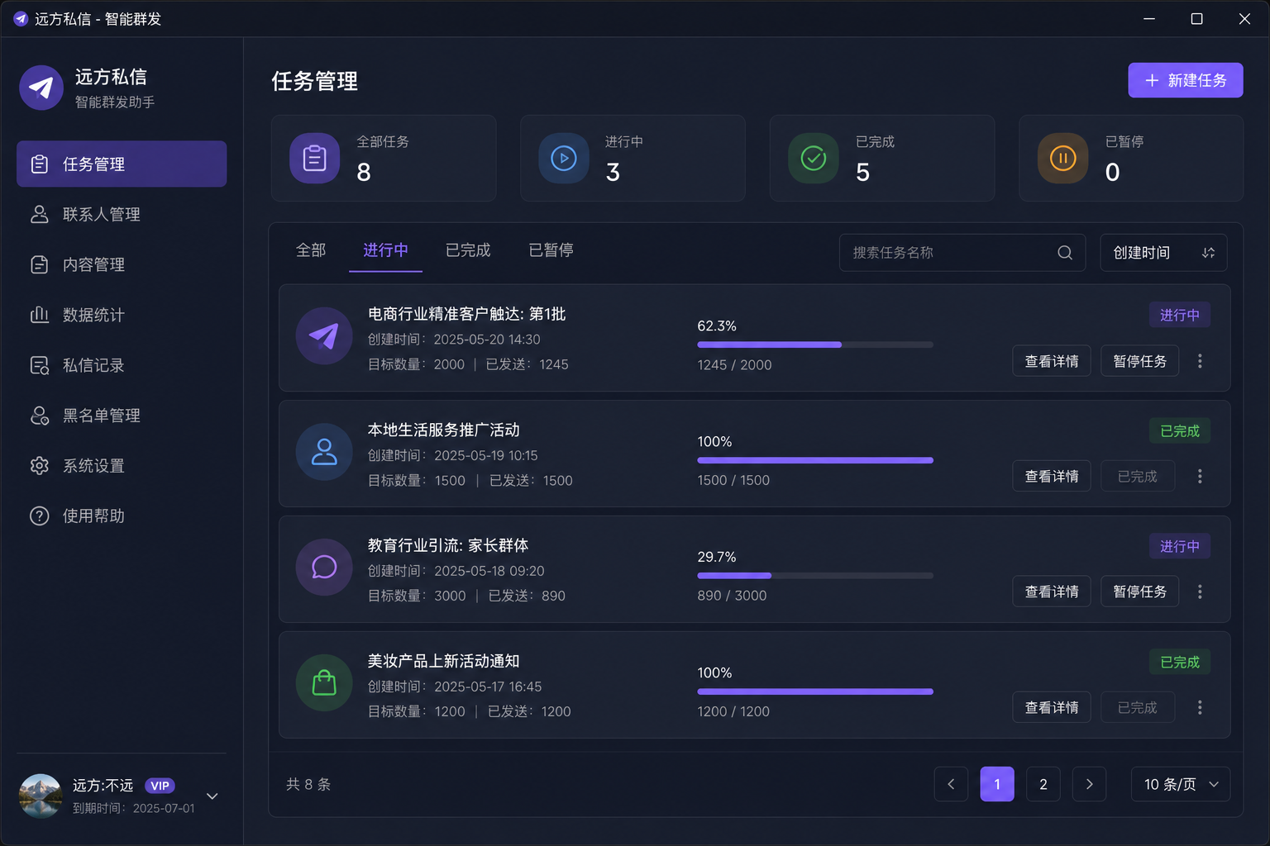Click the user avatar photo

tap(41, 796)
